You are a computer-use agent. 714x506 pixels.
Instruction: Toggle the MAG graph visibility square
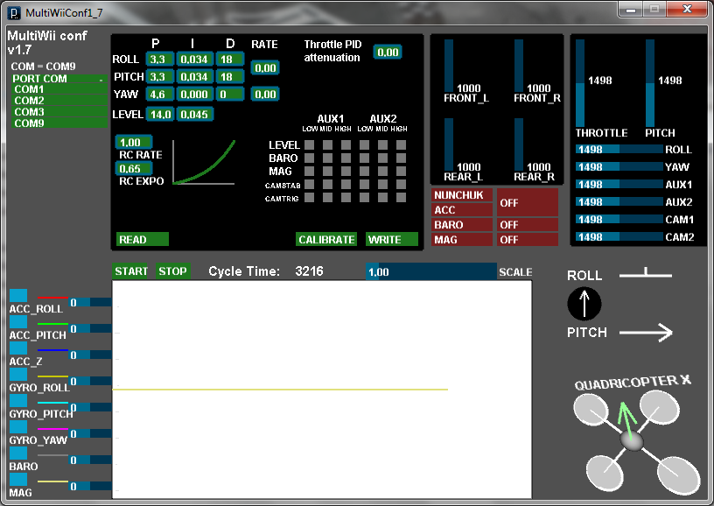coord(18,479)
